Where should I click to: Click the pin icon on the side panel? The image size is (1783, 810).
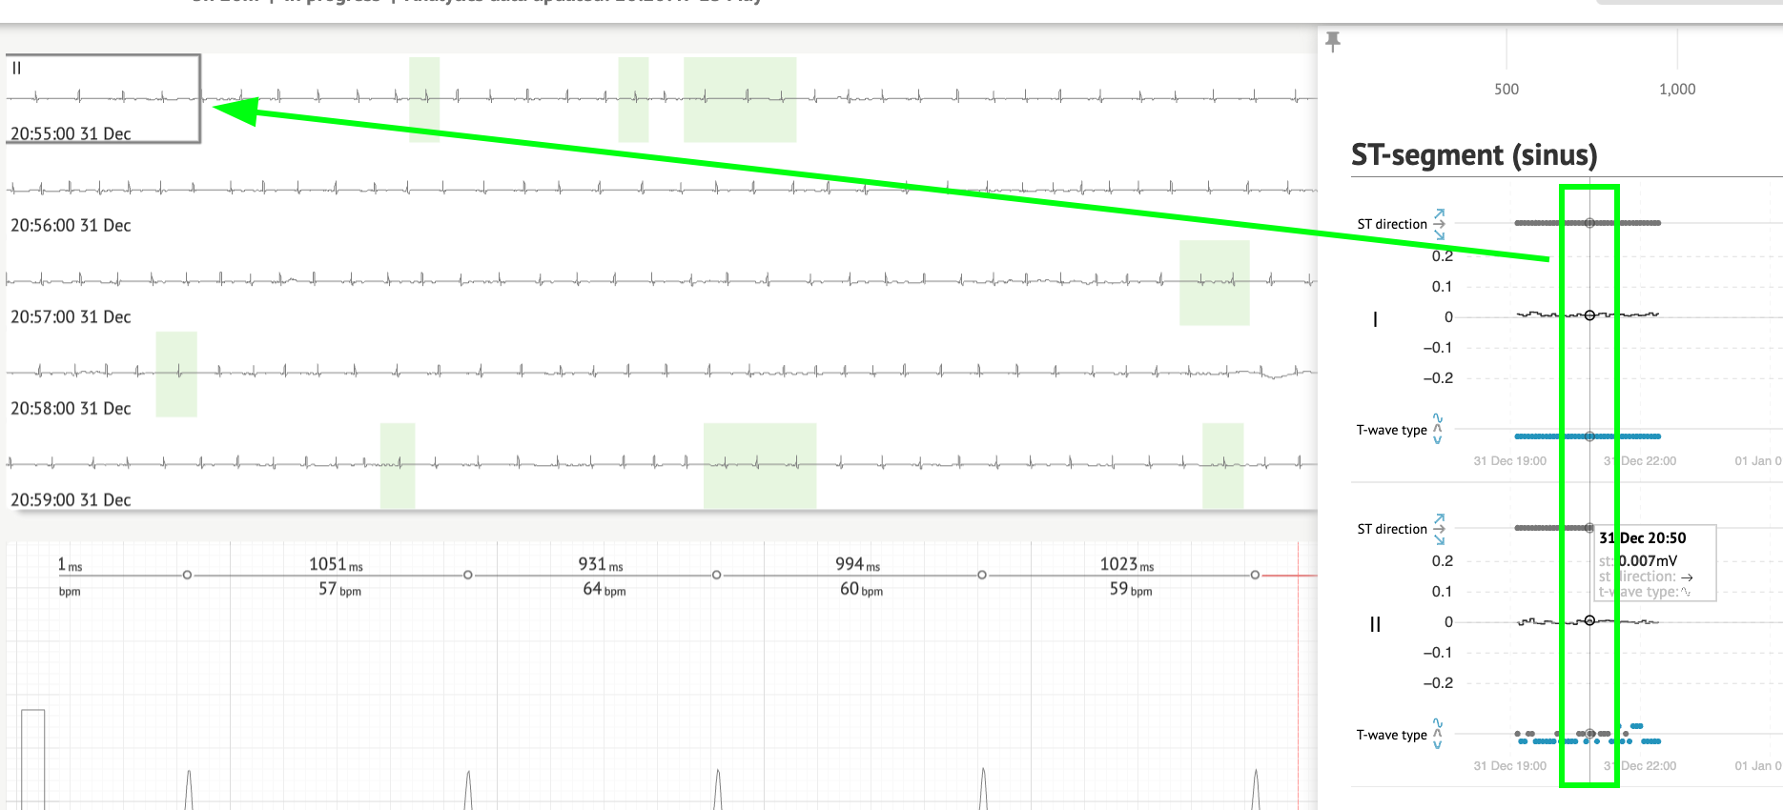tap(1333, 41)
